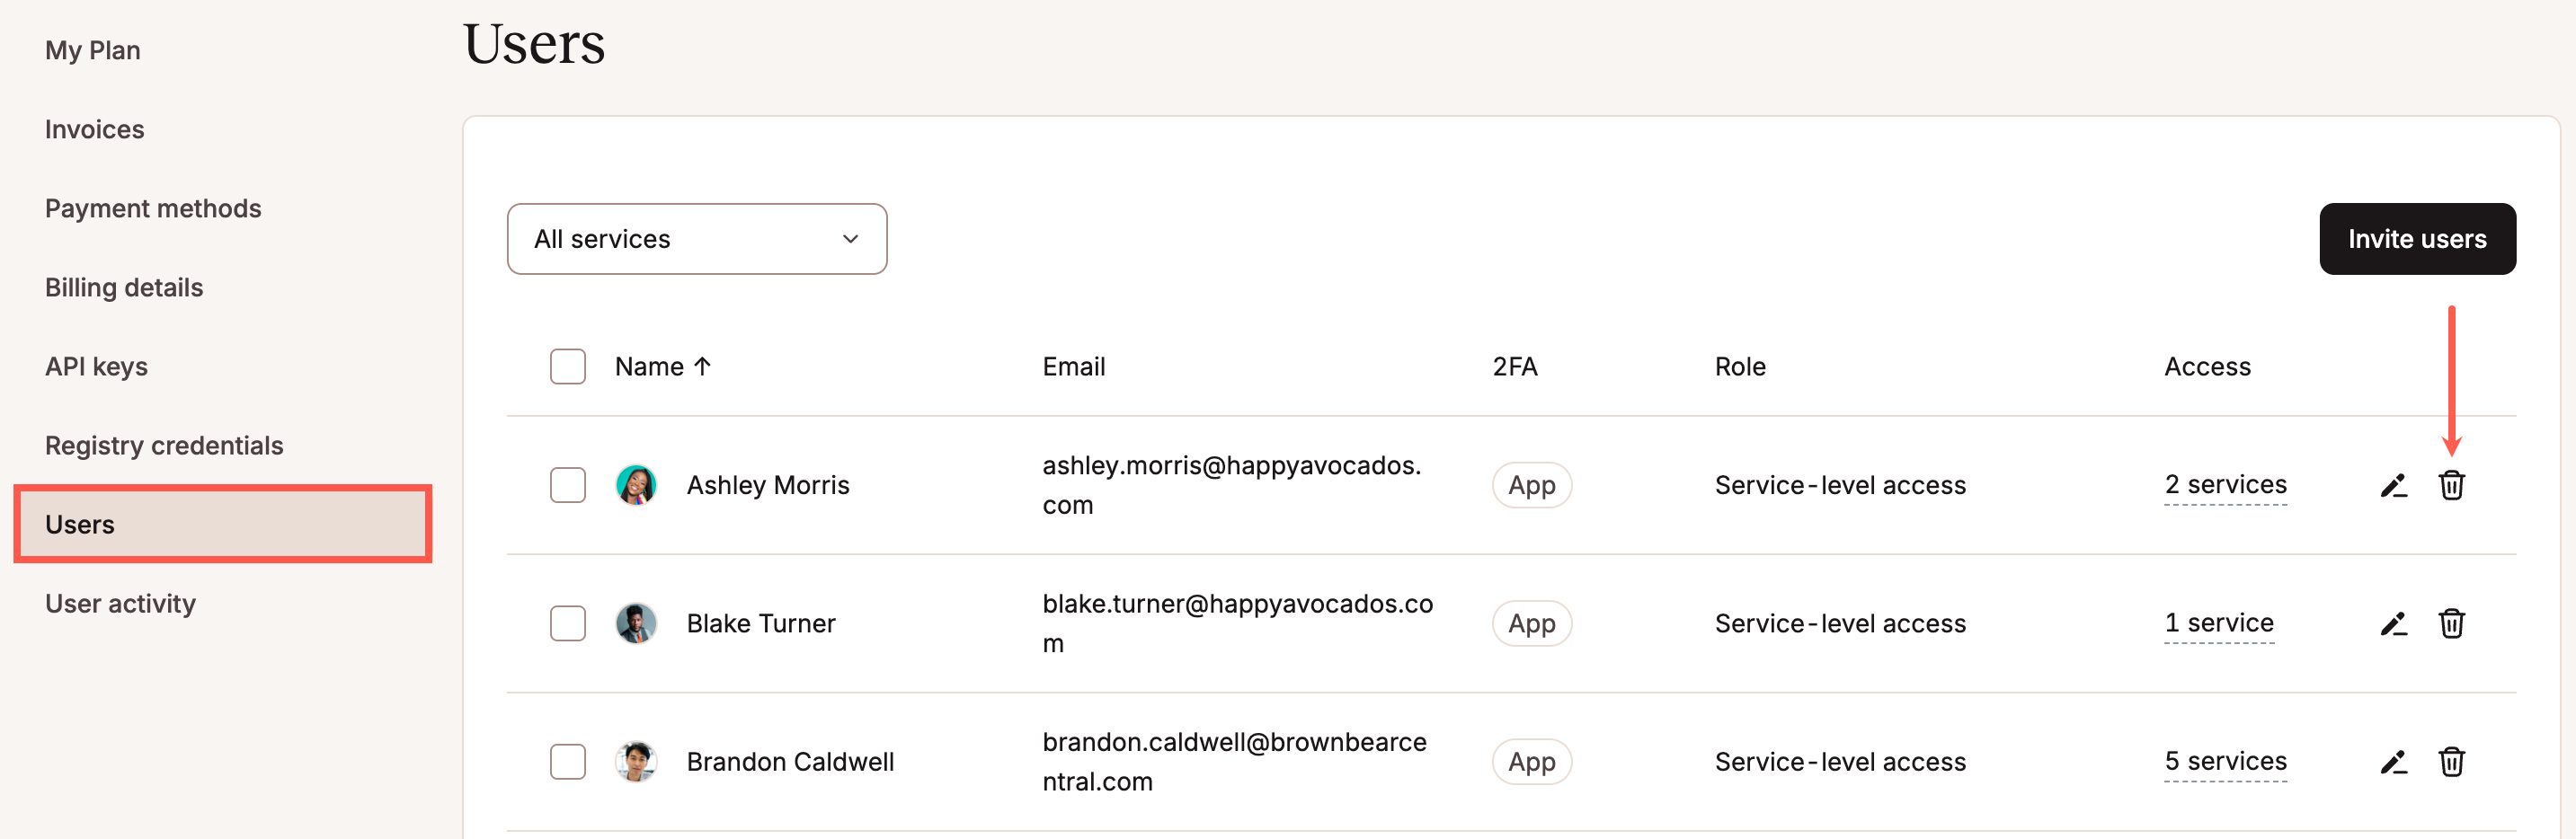
Task: Click the Invite users button
Action: tap(2417, 239)
